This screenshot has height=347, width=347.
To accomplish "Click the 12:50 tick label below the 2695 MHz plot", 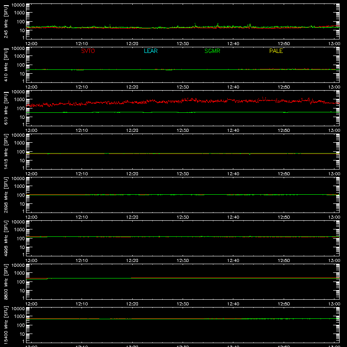I will [284, 217].
